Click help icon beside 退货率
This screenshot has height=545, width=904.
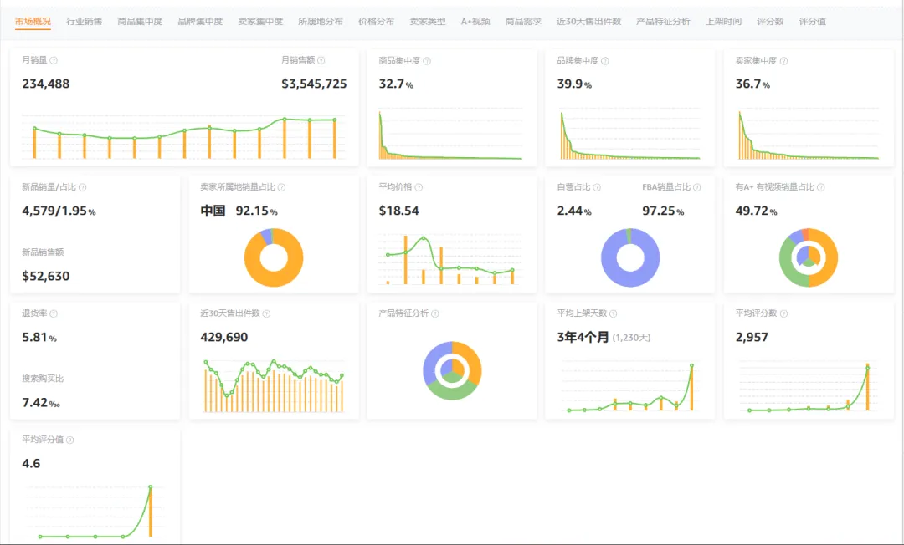click(x=54, y=313)
